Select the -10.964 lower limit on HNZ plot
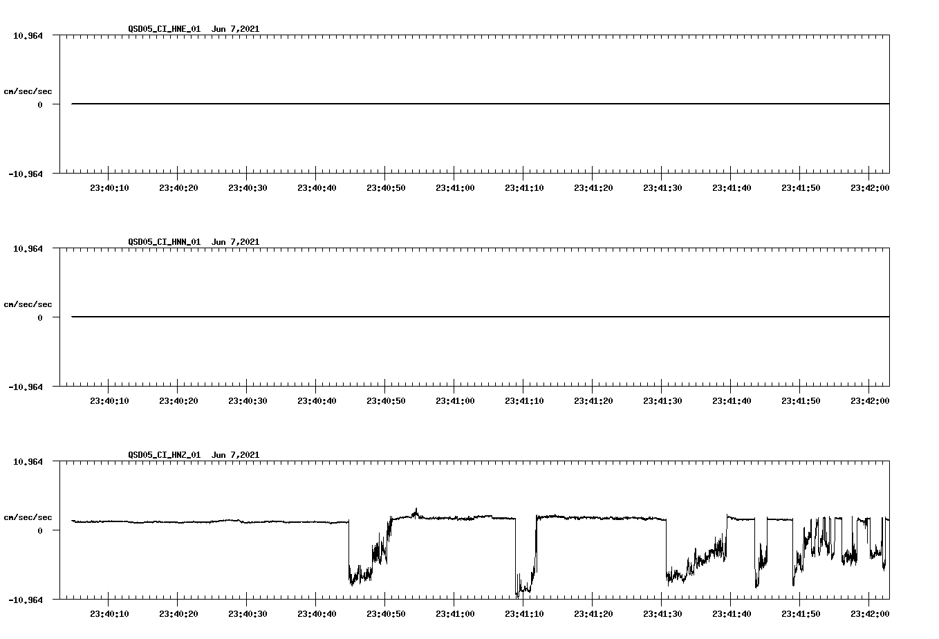939x639 pixels. click(26, 600)
